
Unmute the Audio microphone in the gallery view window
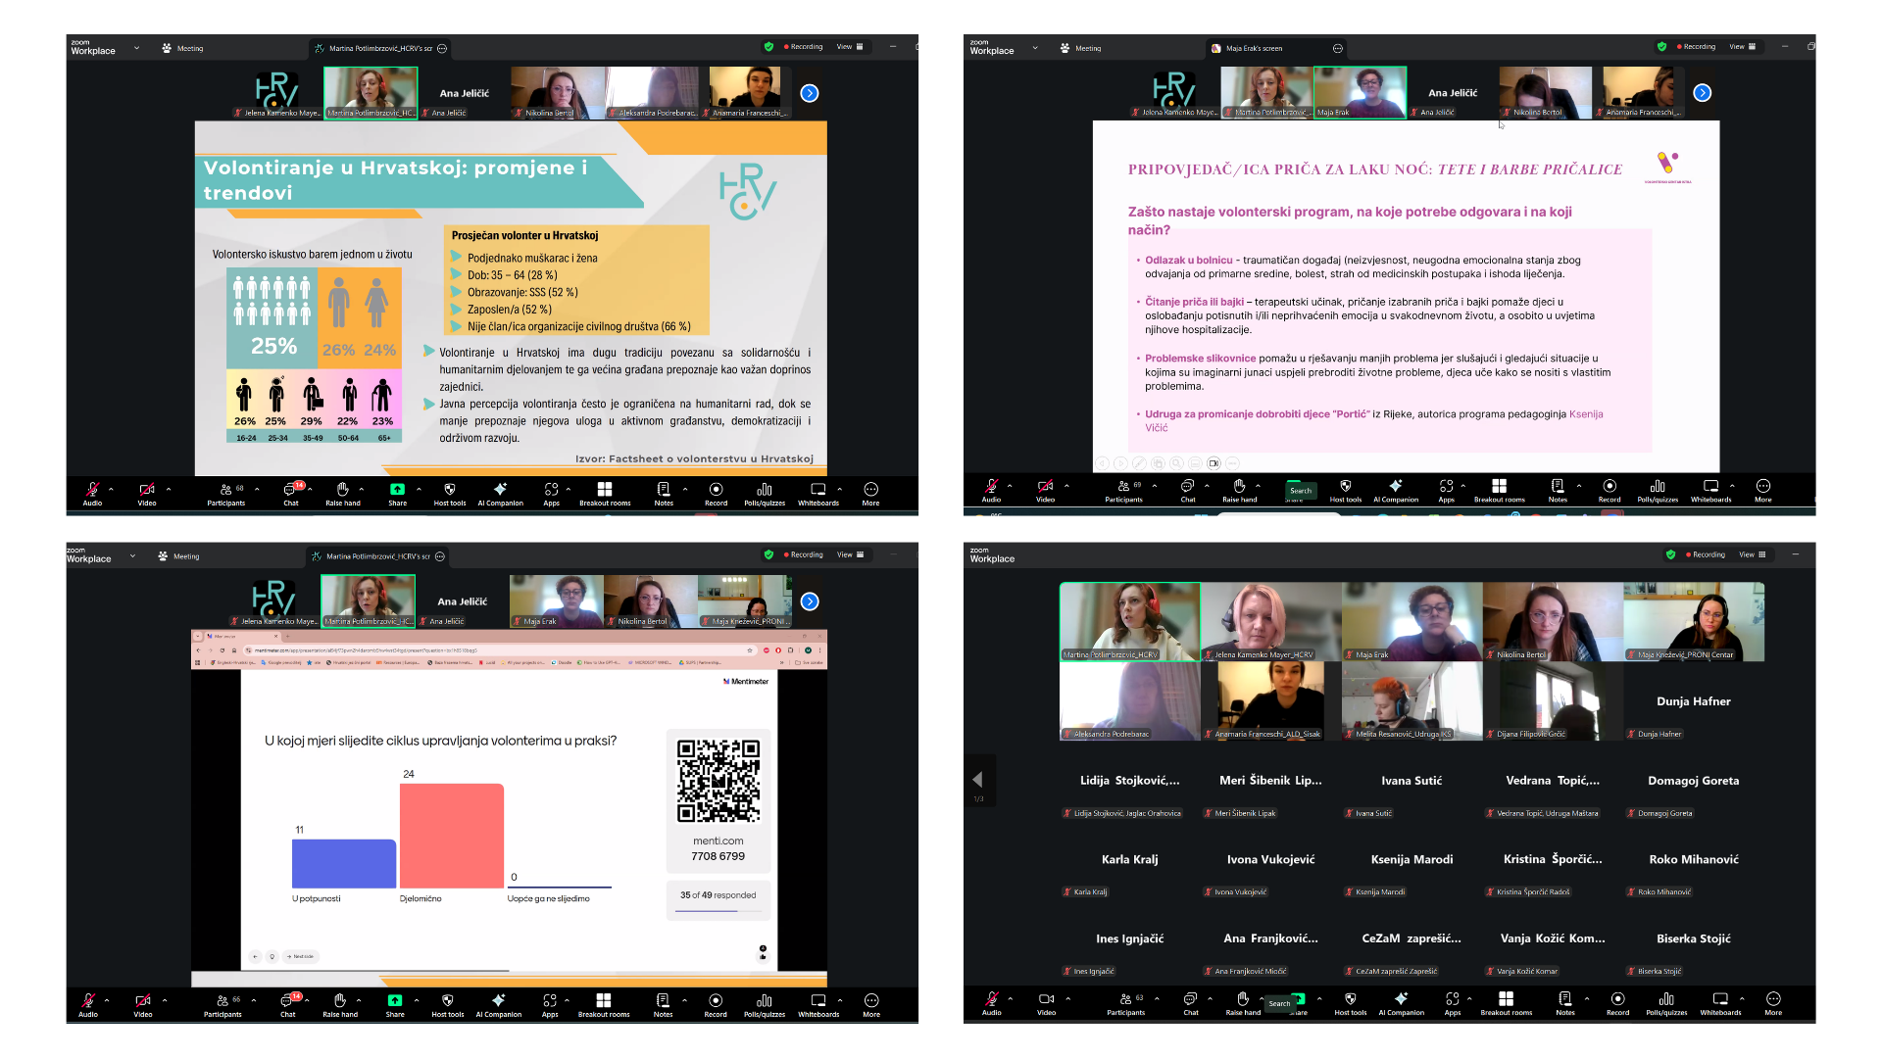tap(991, 1001)
